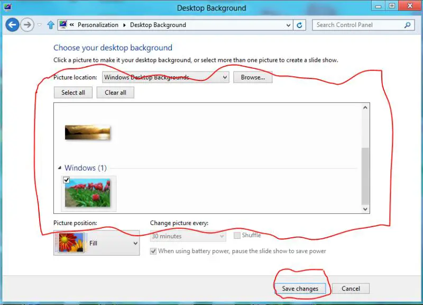Click the up arrow in the wallpaper list
The width and height of the screenshot is (423, 305).
pyautogui.click(x=365, y=107)
